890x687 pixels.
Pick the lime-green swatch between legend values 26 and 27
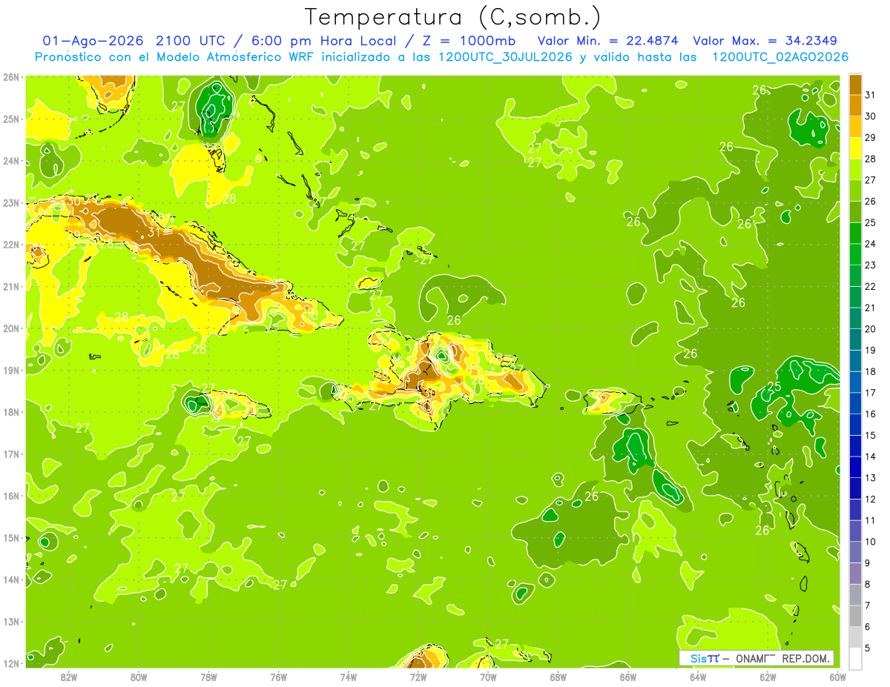coord(856,191)
